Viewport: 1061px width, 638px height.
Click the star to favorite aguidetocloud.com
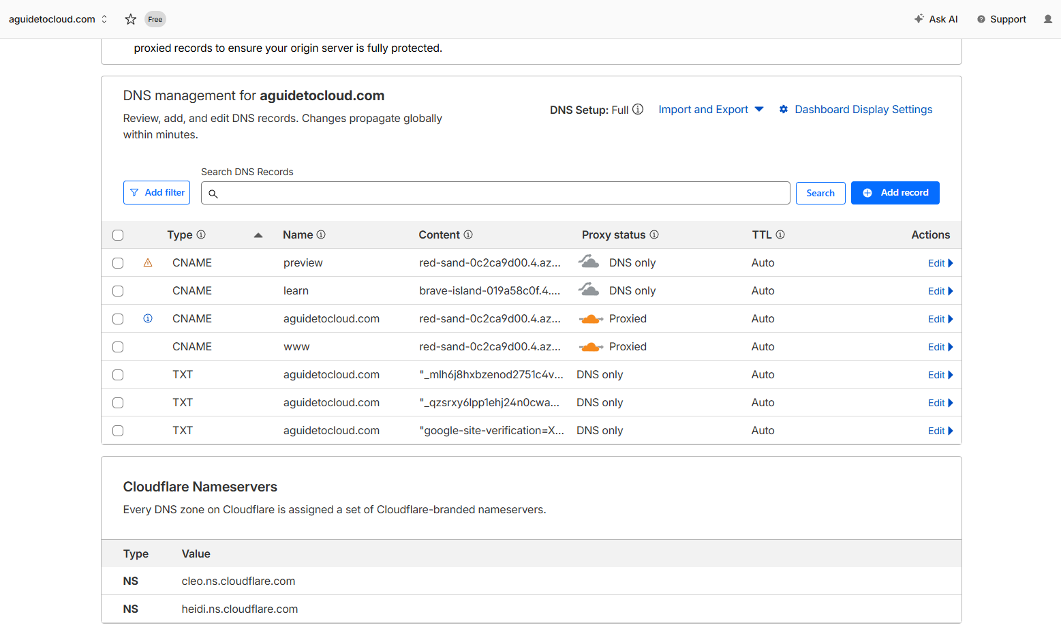tap(130, 19)
